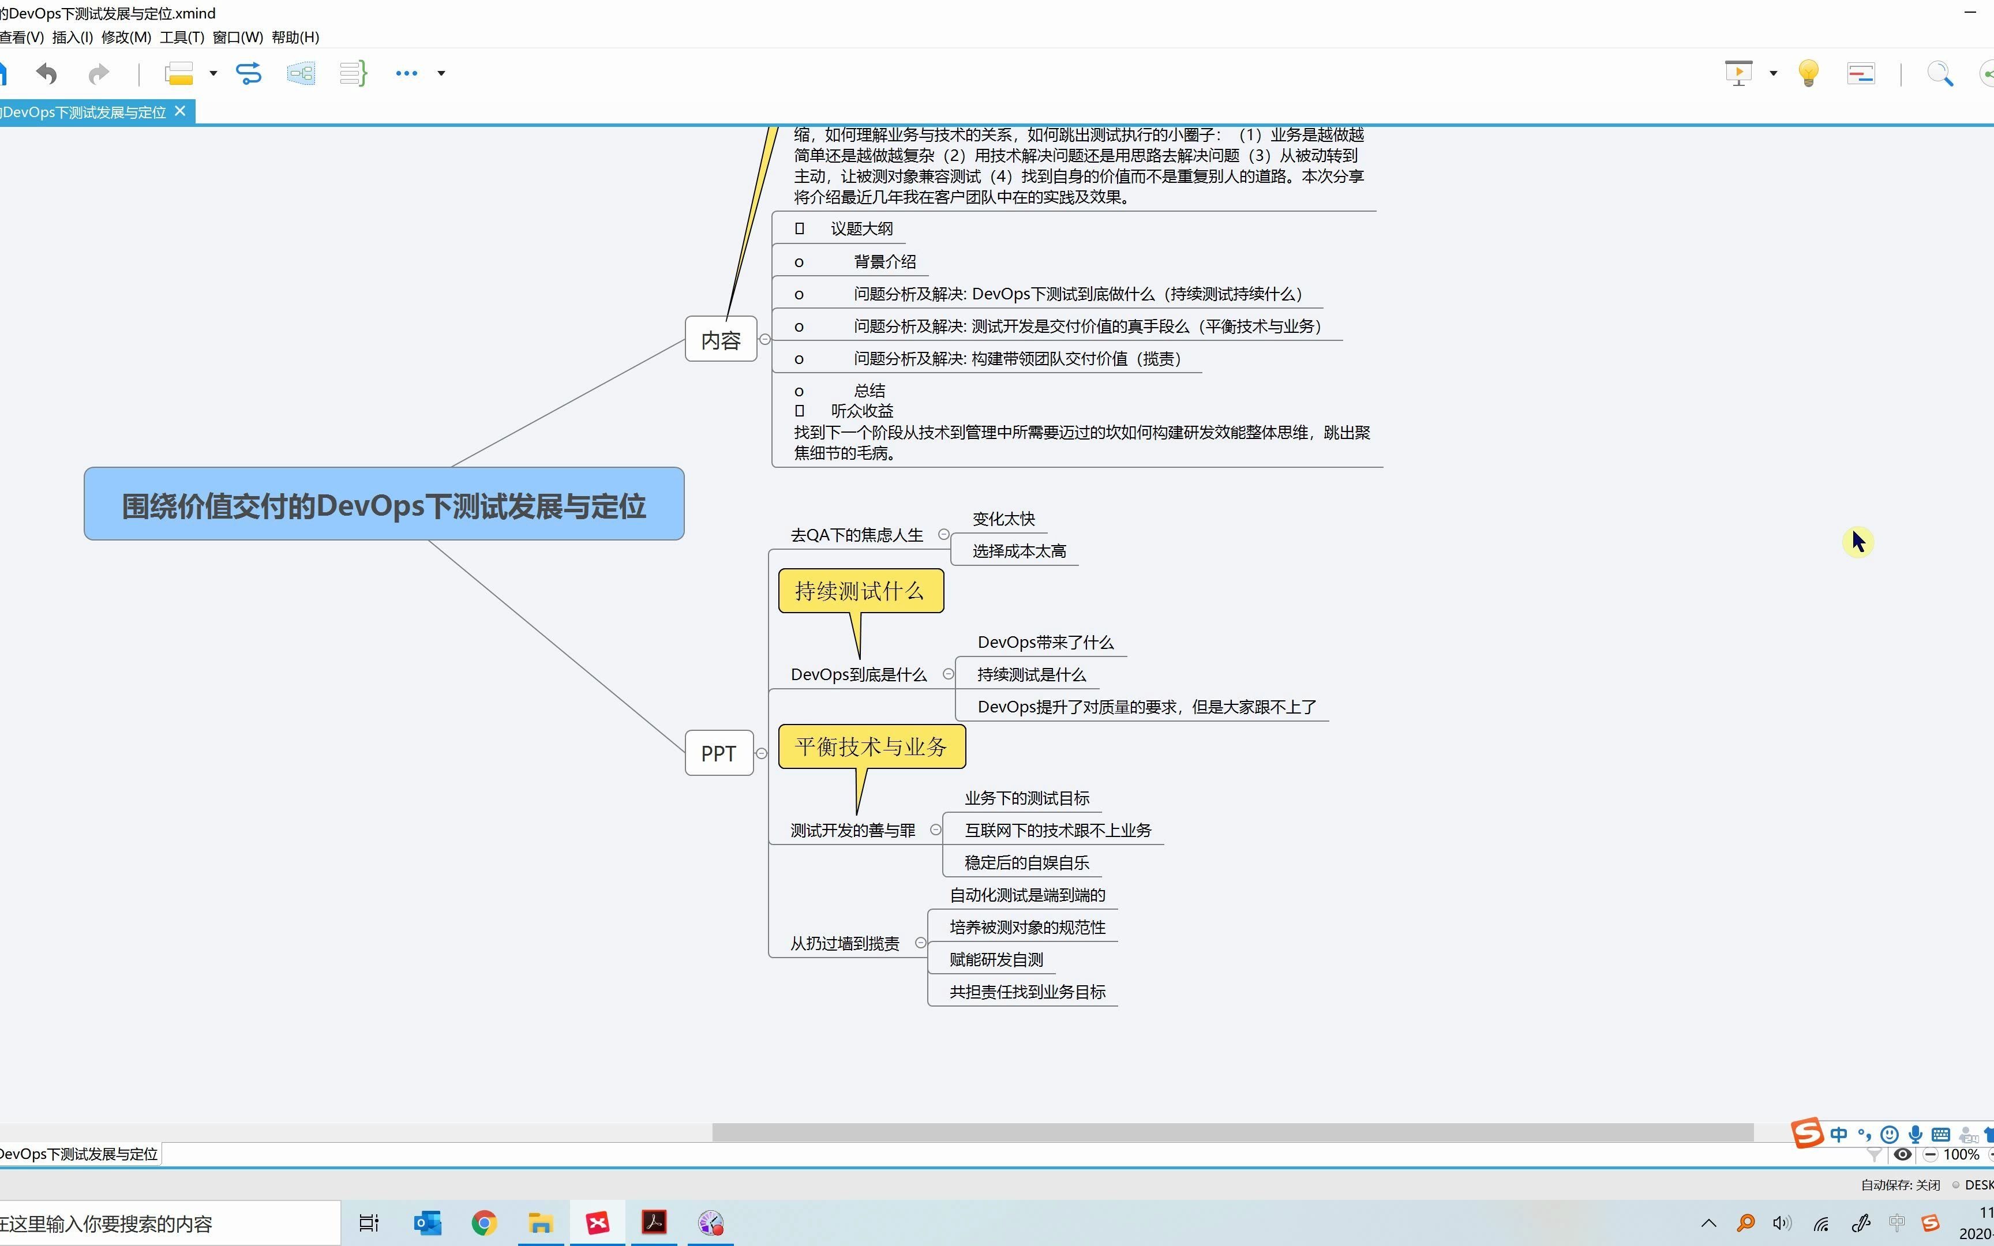The width and height of the screenshot is (1994, 1246).
Task: Click the 自动保存: 关闭 status entry
Action: (x=1900, y=1184)
